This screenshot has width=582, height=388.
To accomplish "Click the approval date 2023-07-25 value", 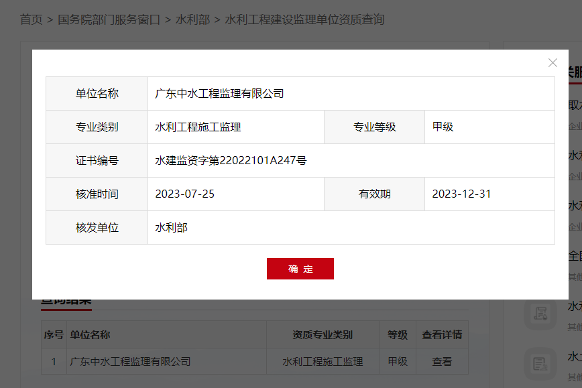I will point(185,194).
